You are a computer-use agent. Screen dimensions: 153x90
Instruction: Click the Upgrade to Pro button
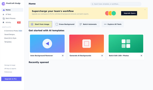(11, 79)
